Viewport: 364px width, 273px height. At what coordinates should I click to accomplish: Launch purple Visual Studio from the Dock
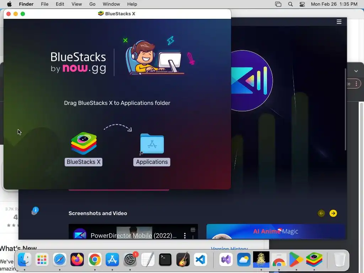tap(226, 259)
